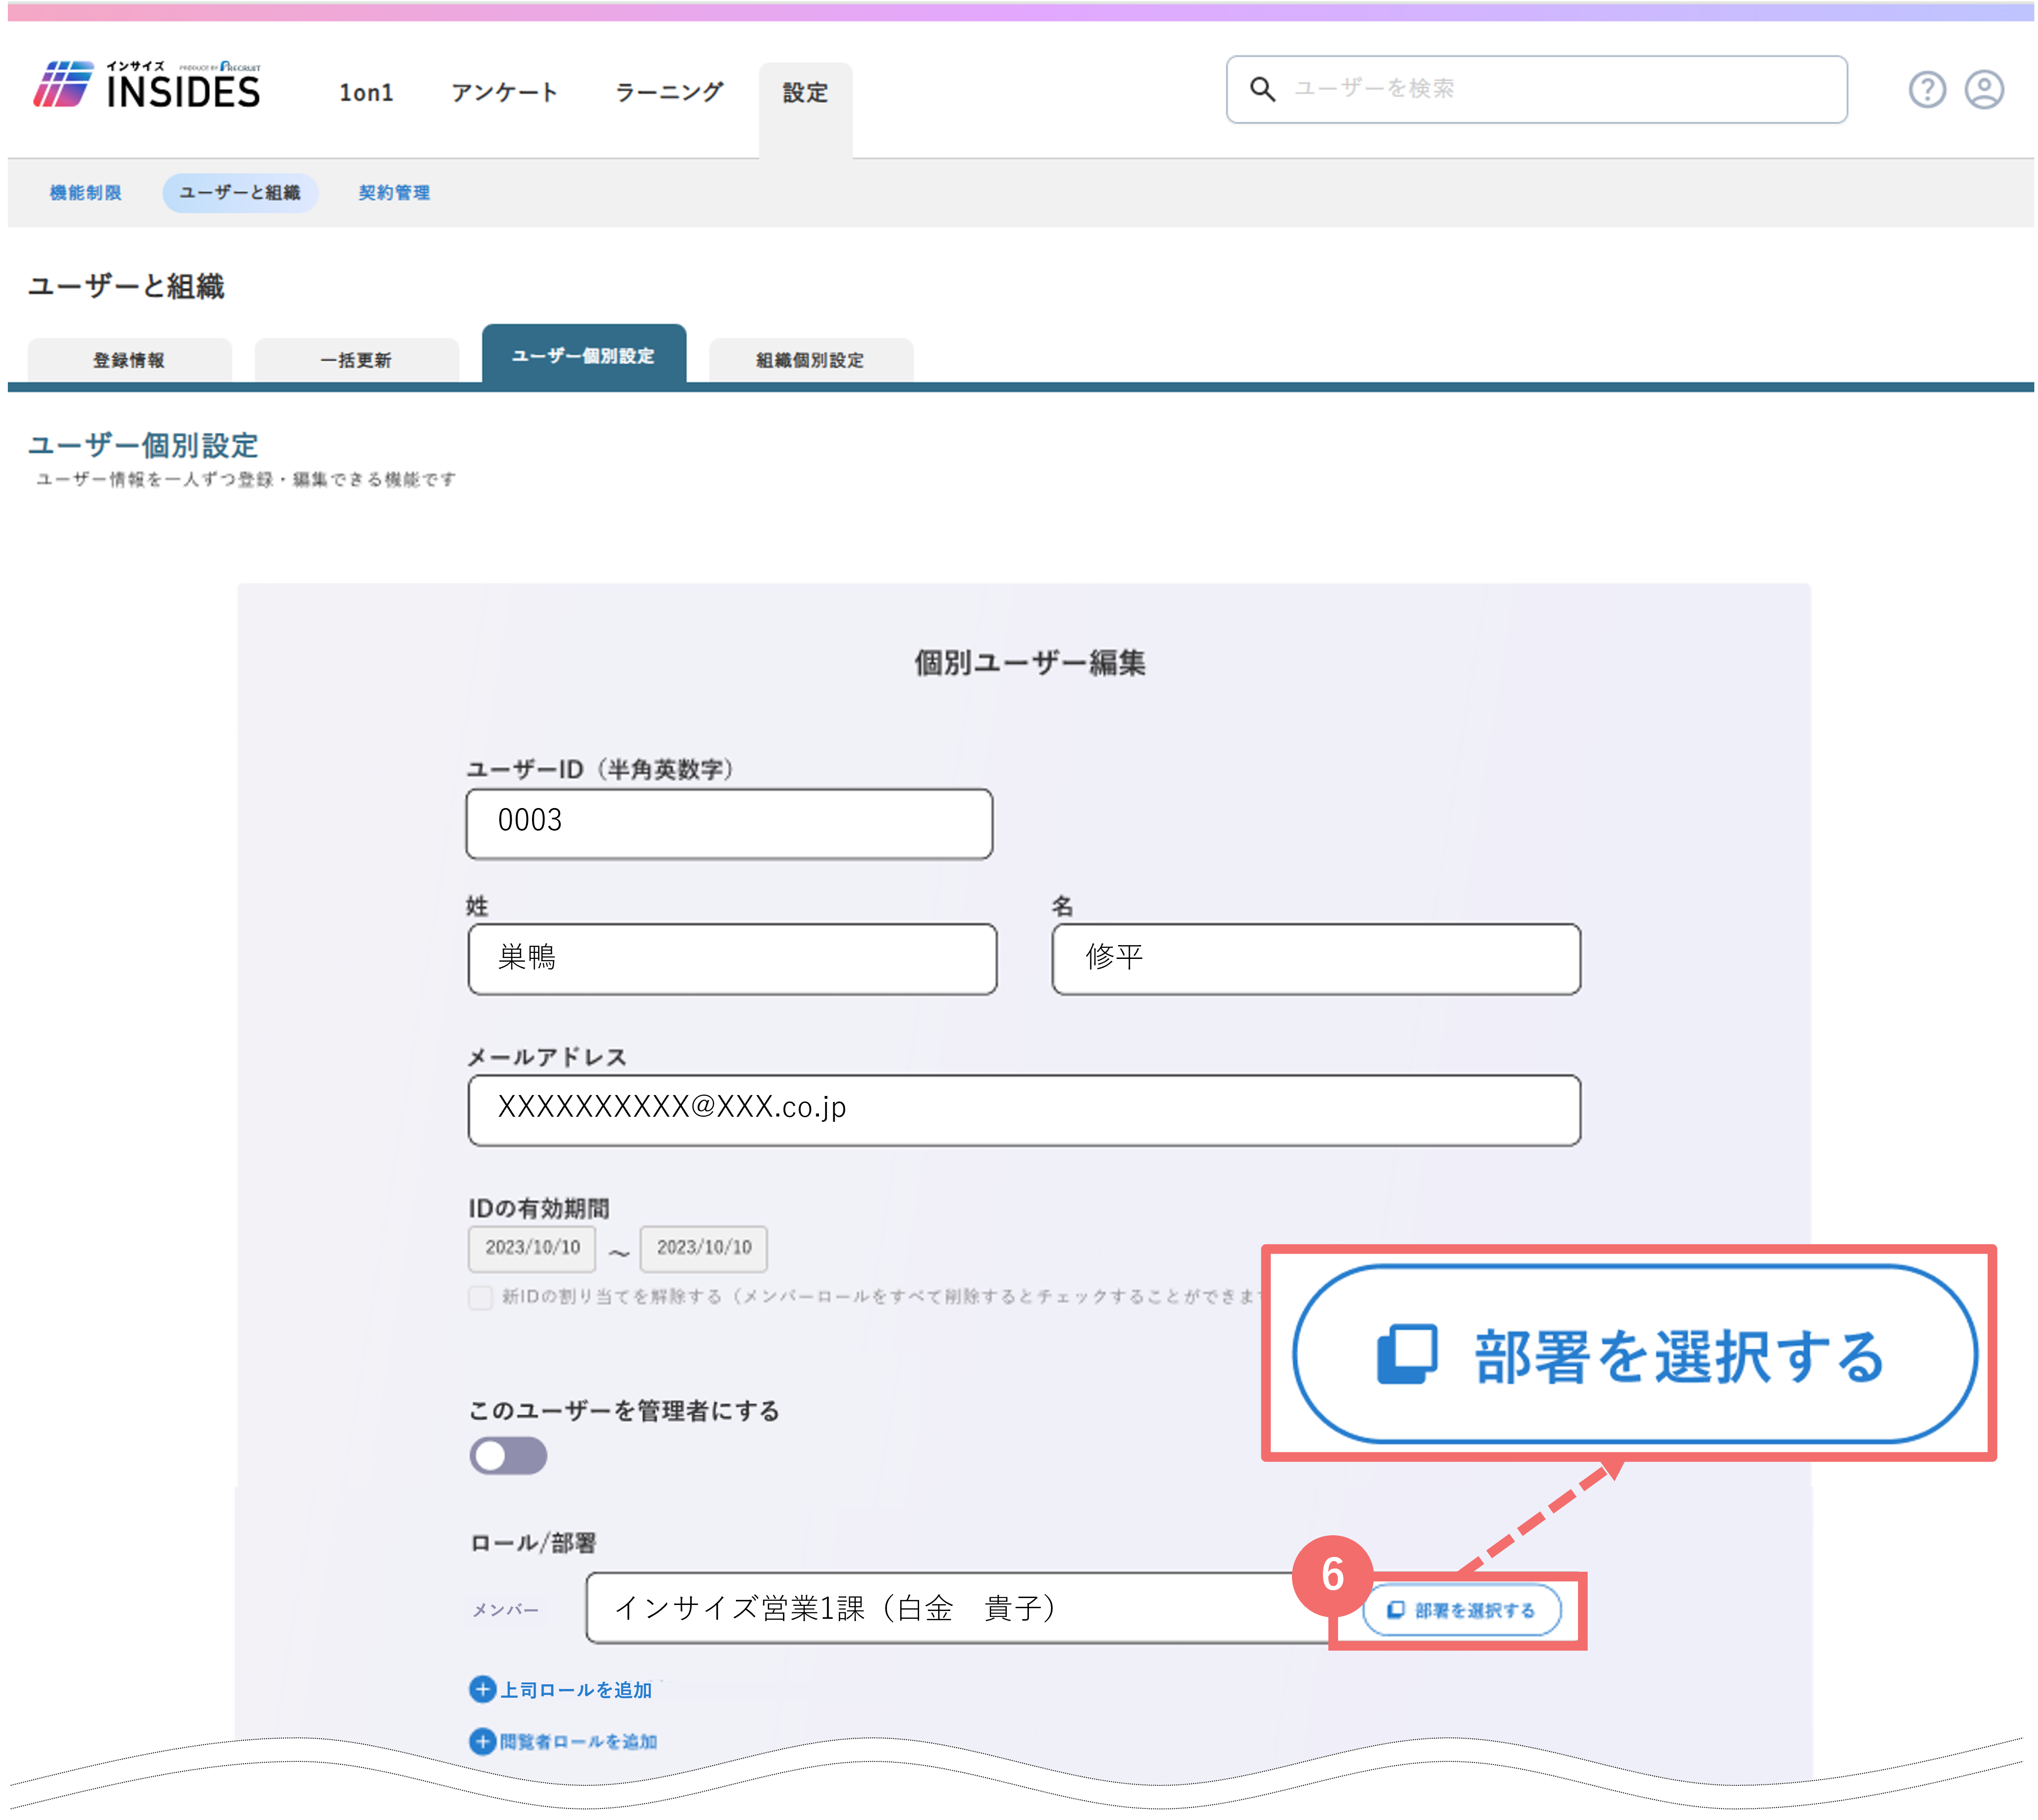
Task: Click the 個別ユーザー編集 heading
Action: tap(1029, 662)
